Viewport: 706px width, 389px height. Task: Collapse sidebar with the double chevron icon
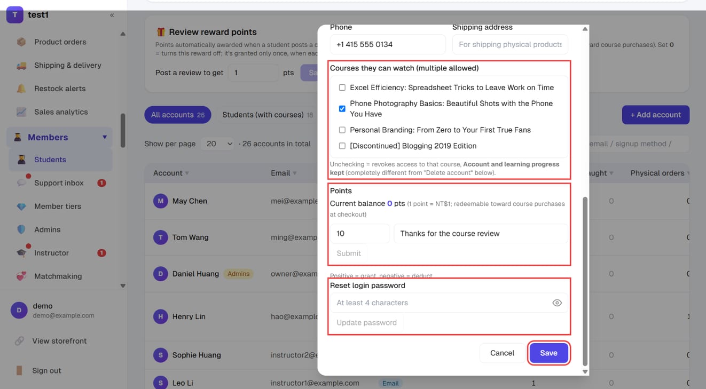click(x=112, y=15)
